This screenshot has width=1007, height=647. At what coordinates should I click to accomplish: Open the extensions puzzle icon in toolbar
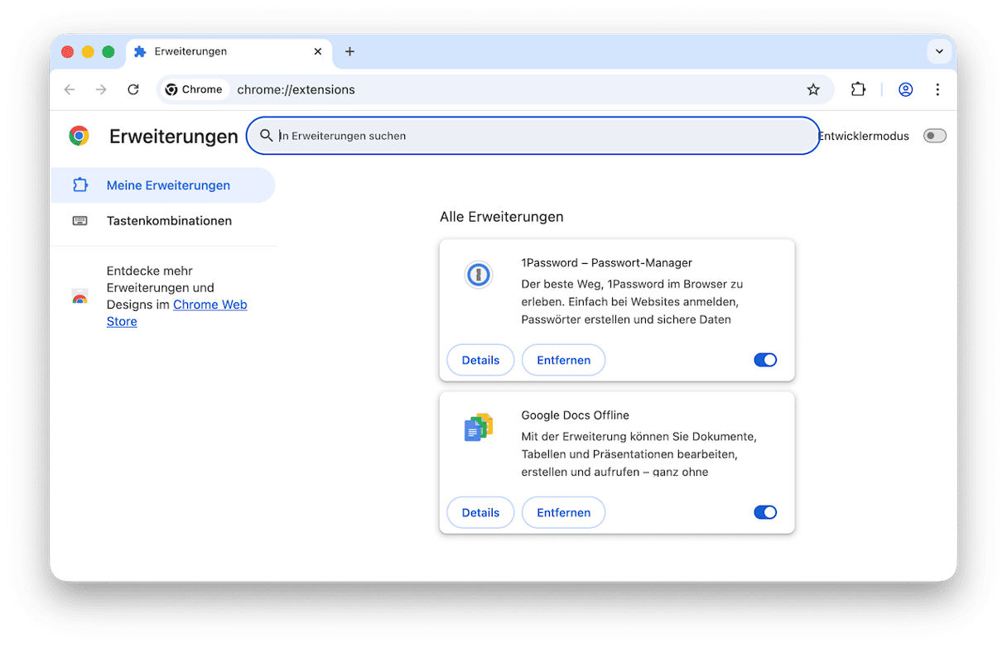point(858,89)
